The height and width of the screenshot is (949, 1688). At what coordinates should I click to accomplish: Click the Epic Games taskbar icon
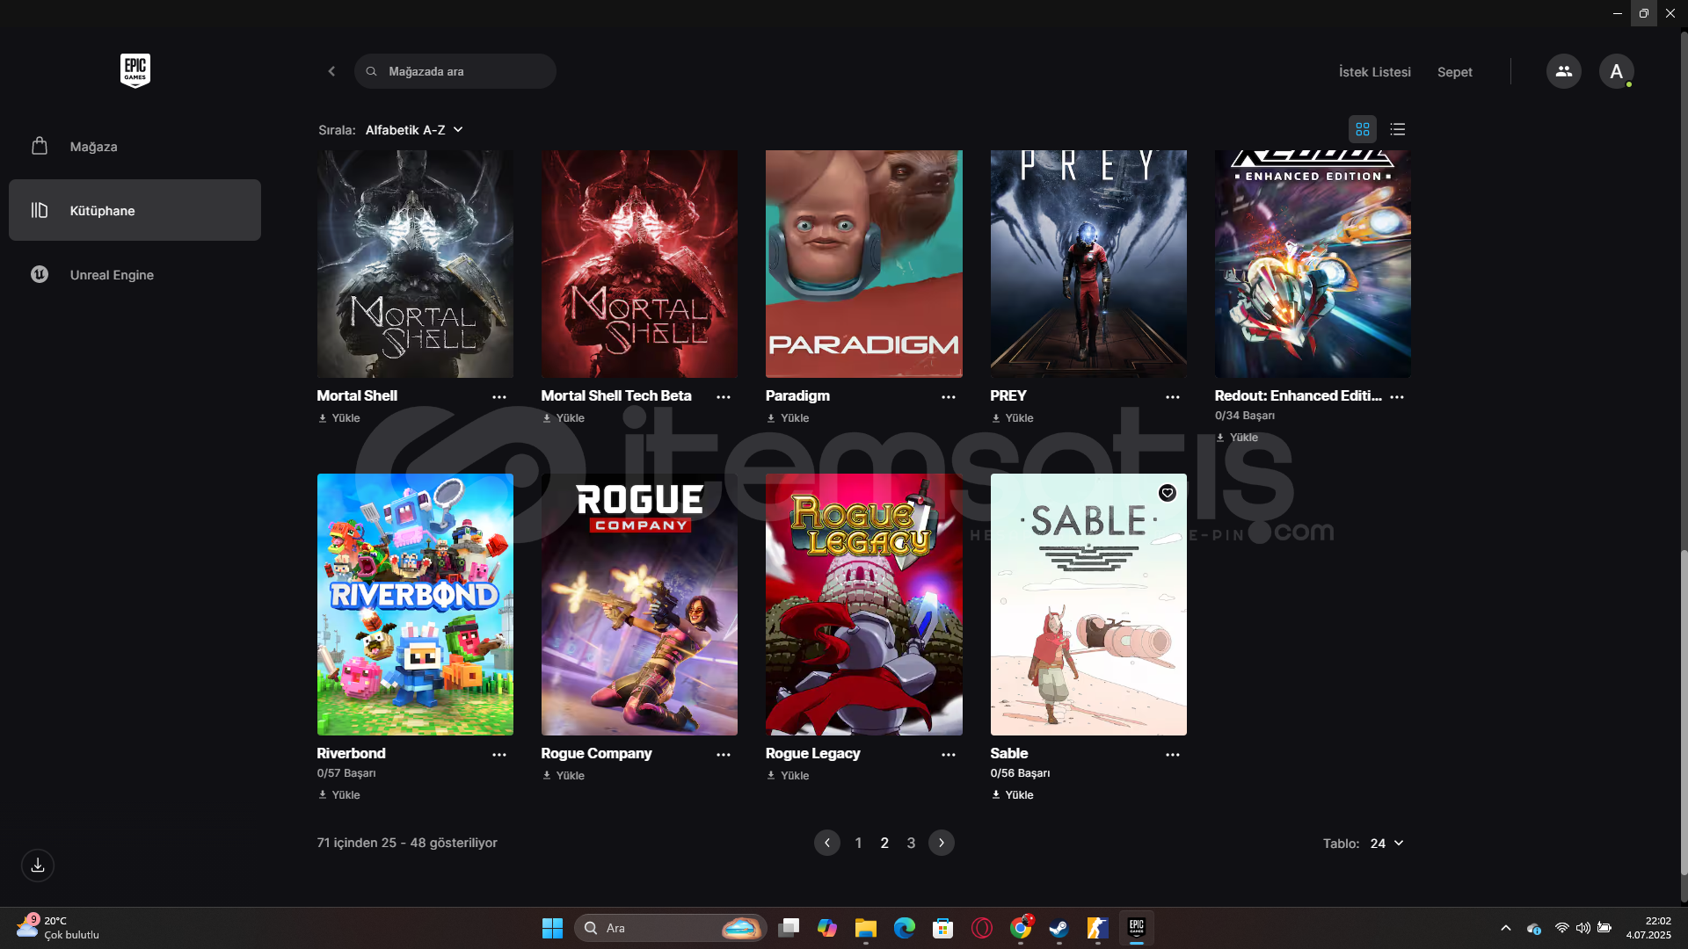[x=1136, y=928]
